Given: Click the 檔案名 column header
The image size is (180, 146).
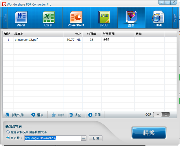Looking at the screenshot, I should (x=39, y=34).
